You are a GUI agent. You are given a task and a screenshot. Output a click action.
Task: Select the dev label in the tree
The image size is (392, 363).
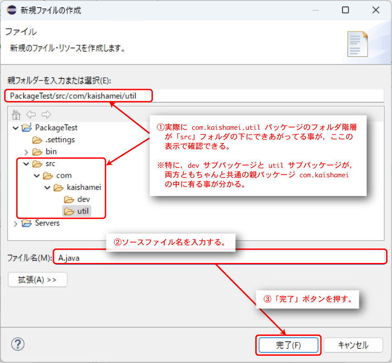coord(83,199)
